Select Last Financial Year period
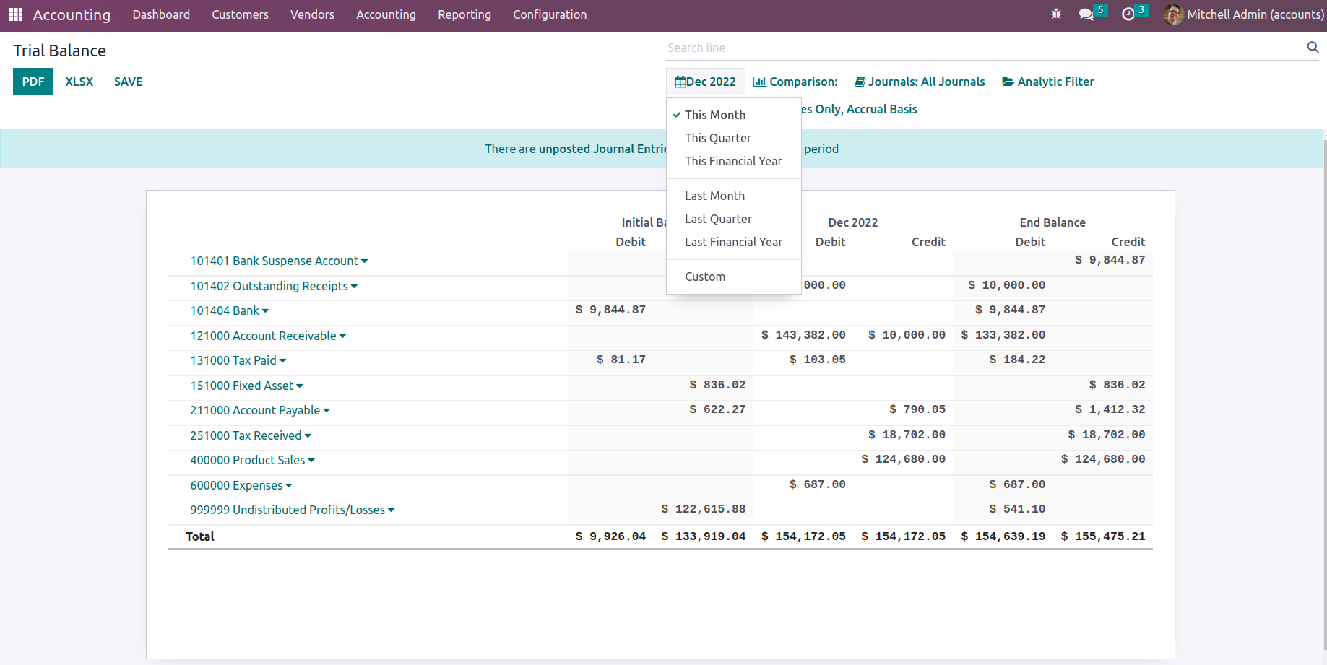Image resolution: width=1327 pixels, height=665 pixels. (734, 242)
